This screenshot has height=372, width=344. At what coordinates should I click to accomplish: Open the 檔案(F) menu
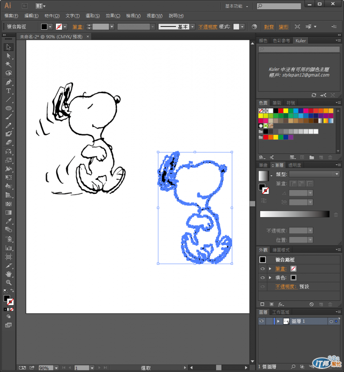click(x=11, y=16)
